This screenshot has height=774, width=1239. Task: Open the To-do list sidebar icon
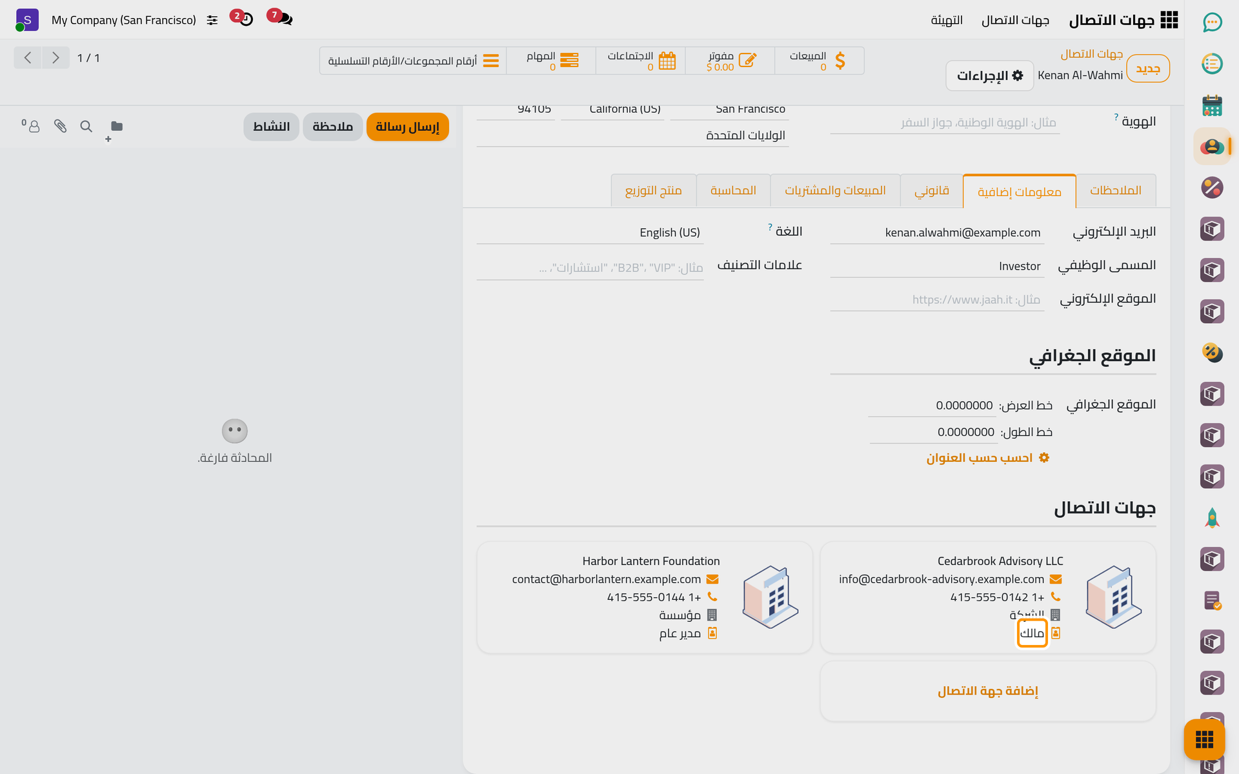coord(1212,64)
